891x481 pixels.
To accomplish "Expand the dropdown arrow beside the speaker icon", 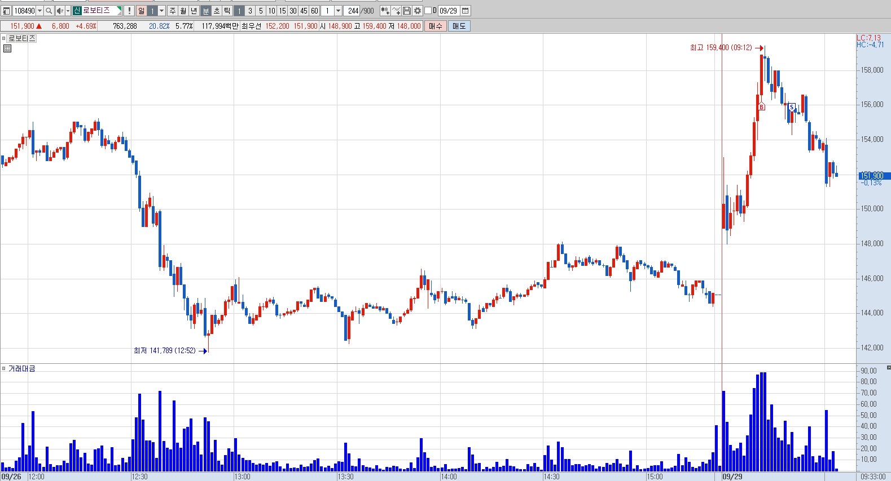I will (68, 11).
